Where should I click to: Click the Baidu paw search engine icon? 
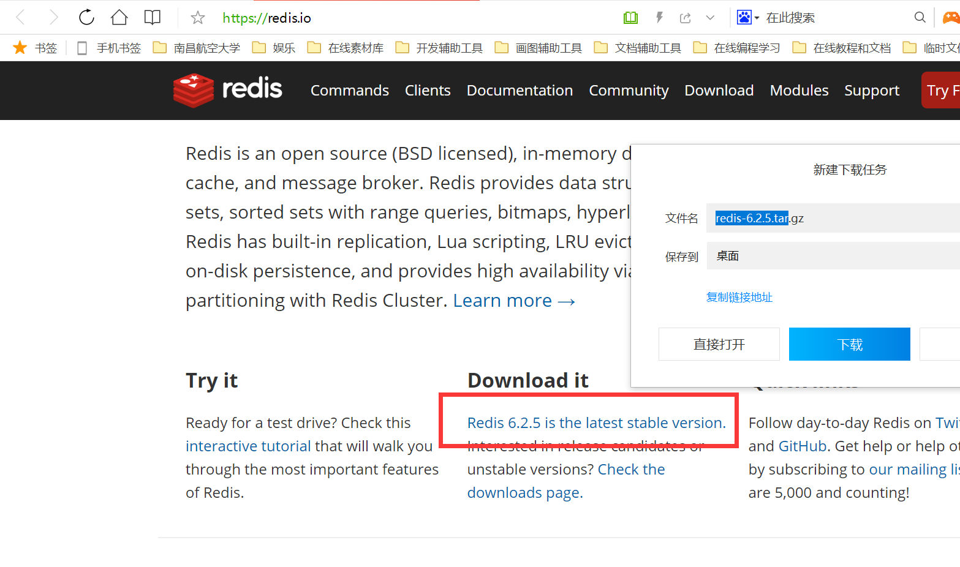[744, 17]
